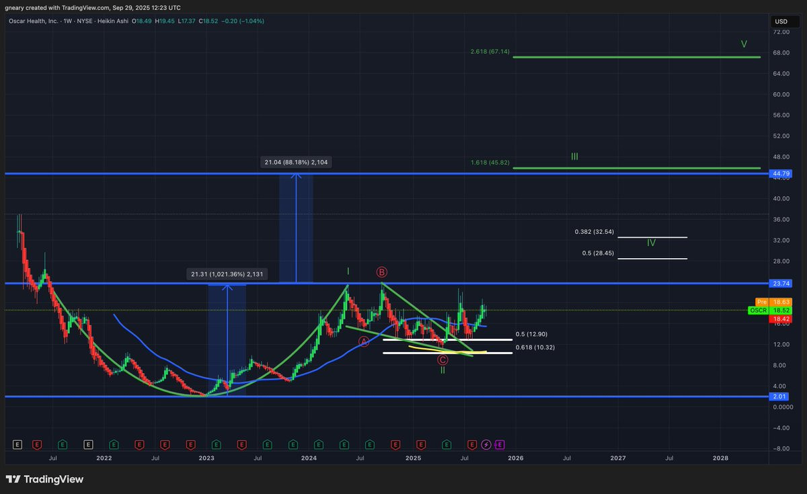Click the 2.618 (67.14) Fibonacci label
The height and width of the screenshot is (494, 807).
pos(490,51)
